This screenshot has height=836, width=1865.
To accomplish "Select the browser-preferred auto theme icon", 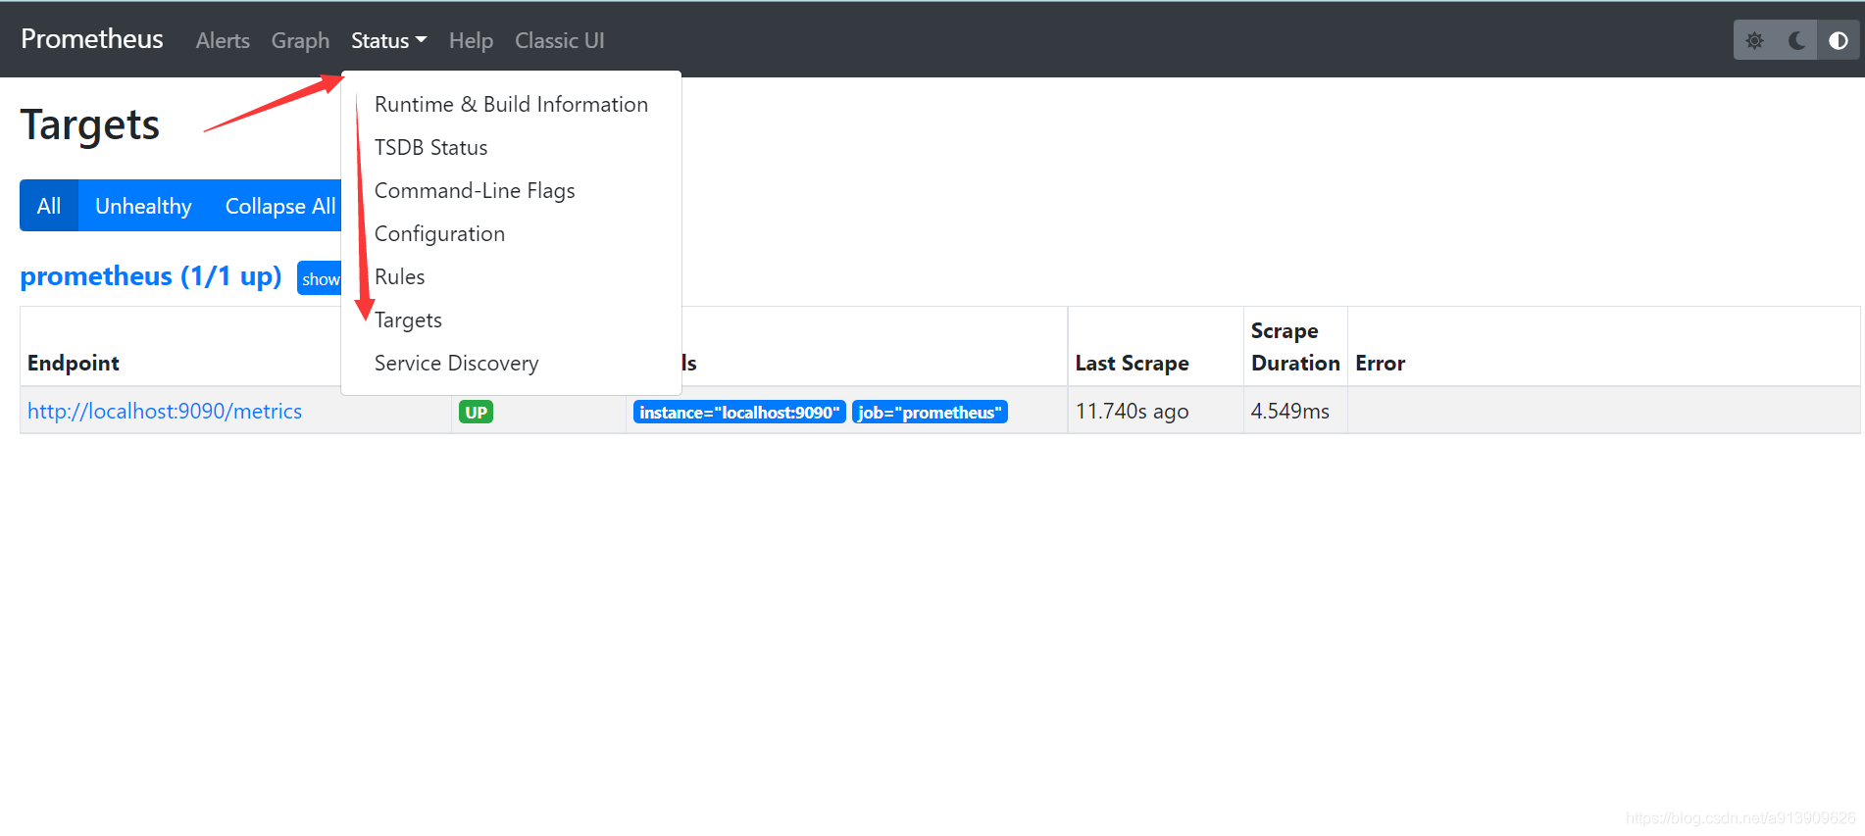I will pyautogui.click(x=1839, y=40).
